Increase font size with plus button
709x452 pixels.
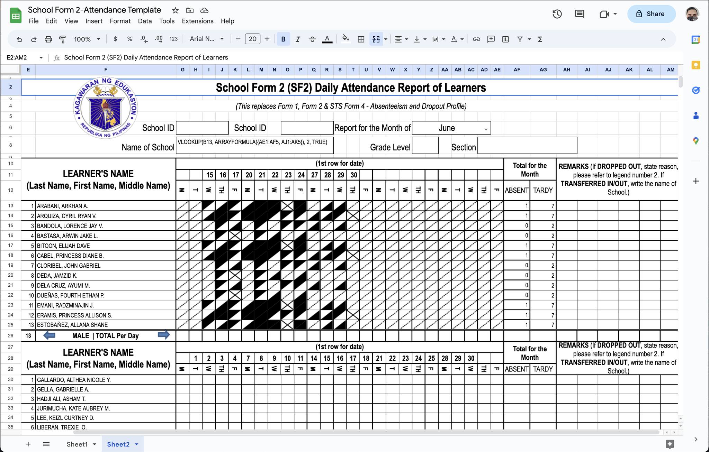pos(267,39)
